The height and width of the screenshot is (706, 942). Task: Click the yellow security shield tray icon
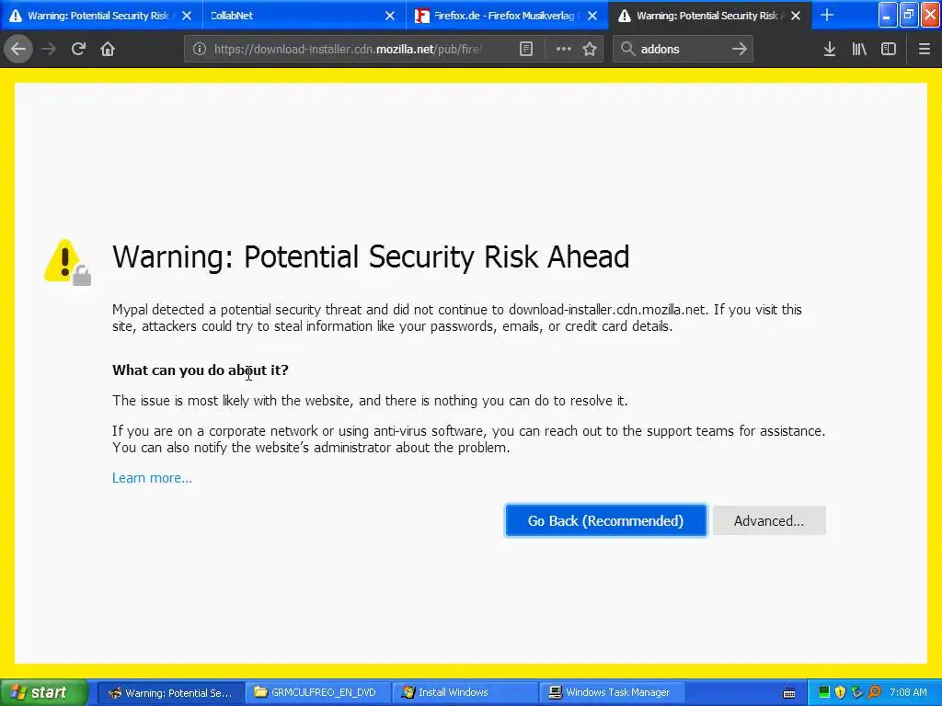[x=841, y=692]
